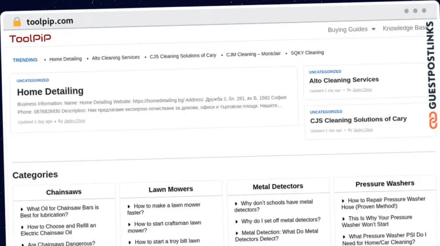Click the toolpip.com address bar text

pyautogui.click(x=50, y=21)
